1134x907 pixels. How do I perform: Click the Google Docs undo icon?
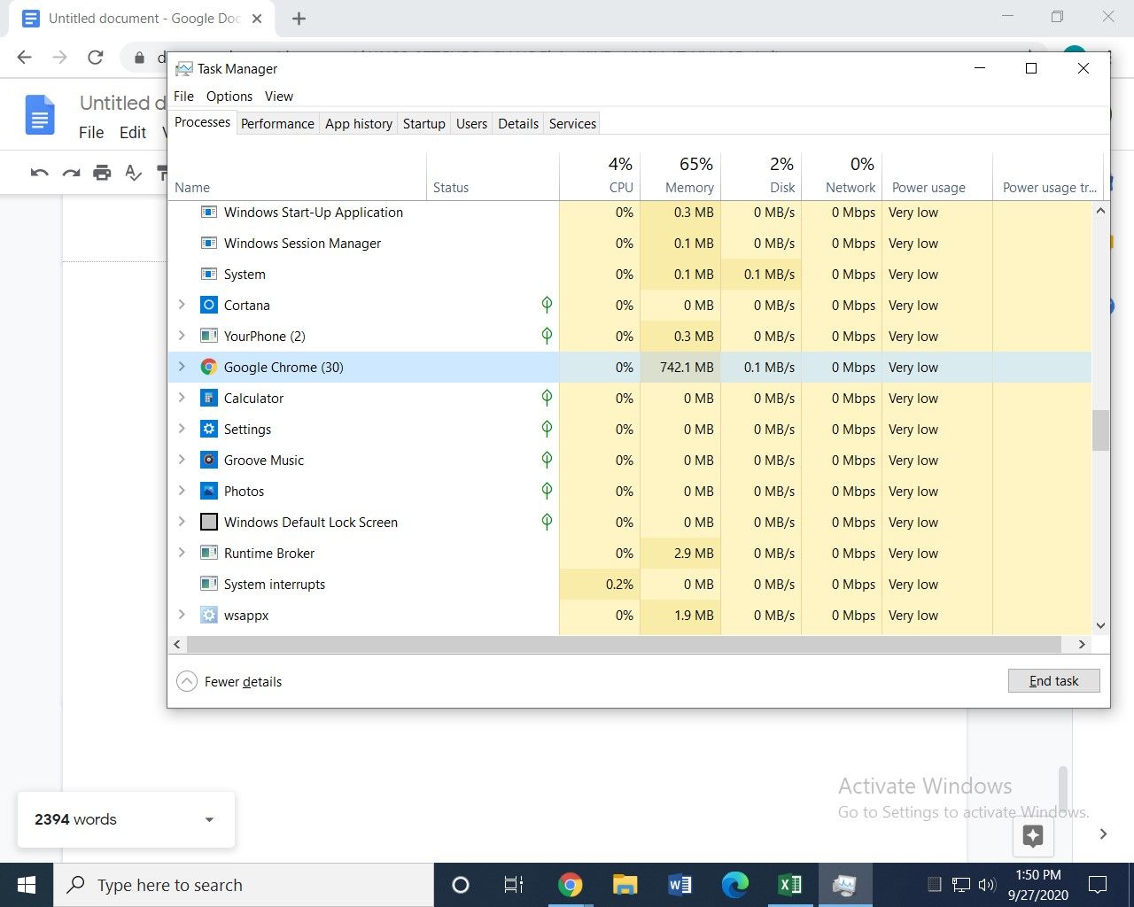(39, 173)
